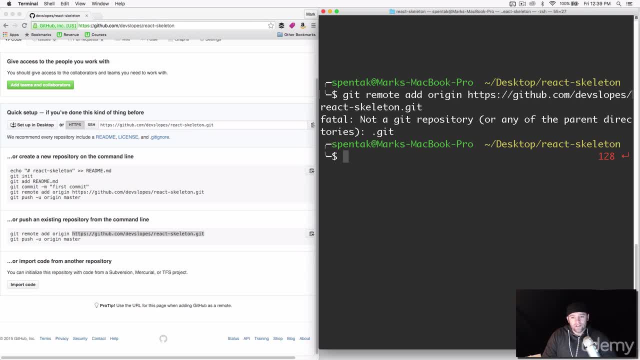Open the LICENSE link
This screenshot has width=640, height=360.
(x=128, y=137)
